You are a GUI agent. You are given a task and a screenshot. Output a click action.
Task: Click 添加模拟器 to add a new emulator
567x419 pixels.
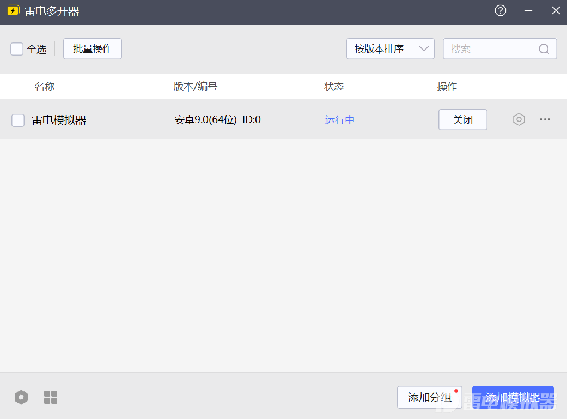513,397
